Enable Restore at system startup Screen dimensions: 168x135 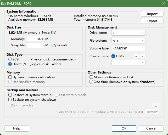(10, 95)
